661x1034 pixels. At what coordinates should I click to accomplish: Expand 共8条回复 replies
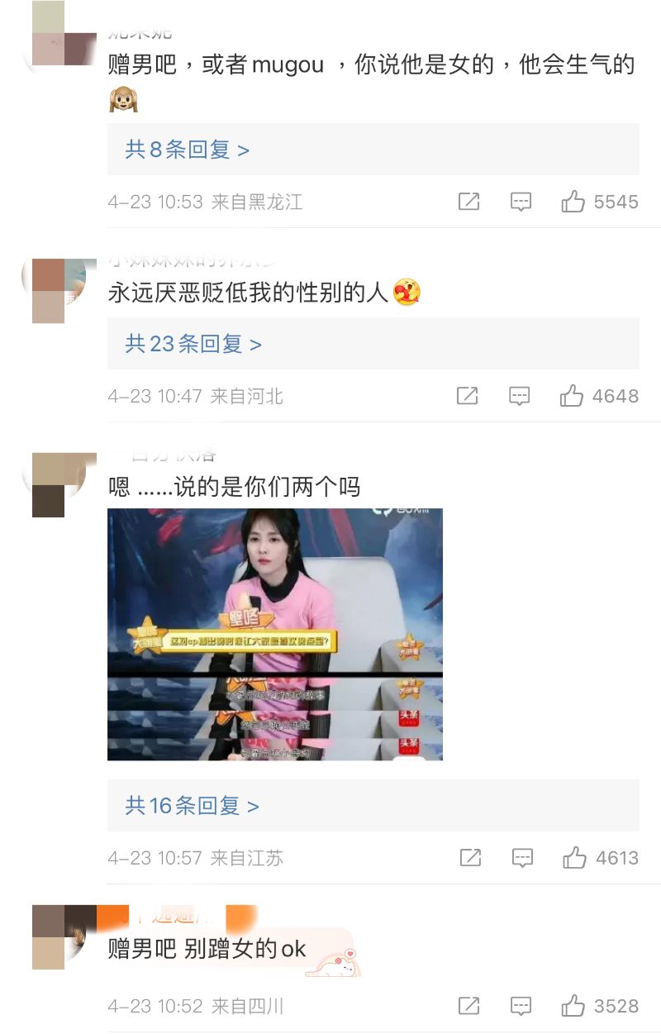373,150
